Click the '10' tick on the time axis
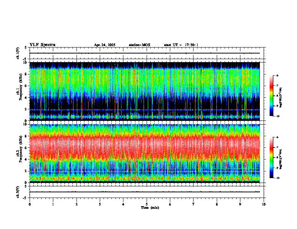This screenshot has height=229, width=297. (264, 204)
